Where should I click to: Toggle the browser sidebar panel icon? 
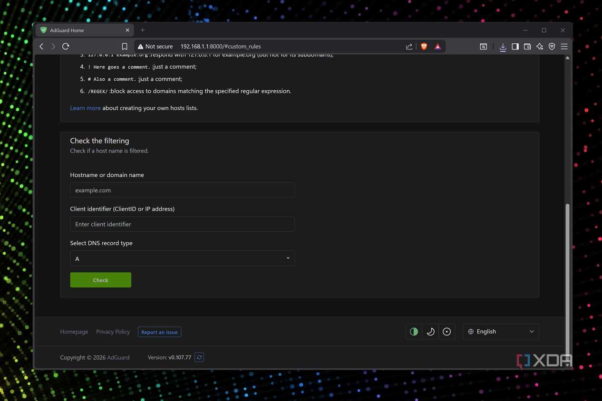[x=515, y=47]
